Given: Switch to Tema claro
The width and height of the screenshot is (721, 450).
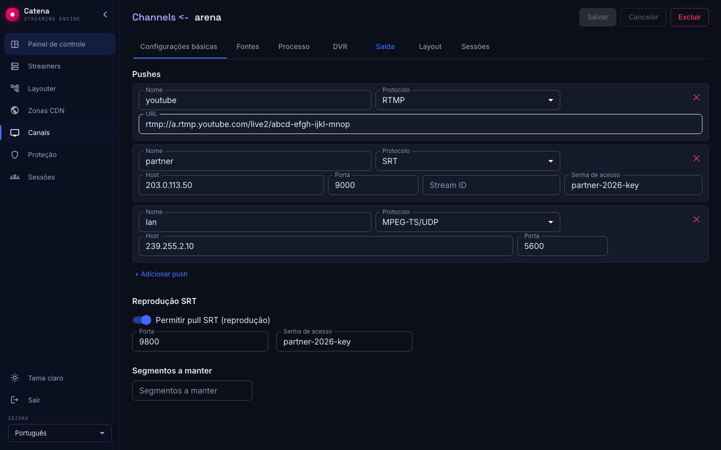Looking at the screenshot, I should (x=60, y=378).
